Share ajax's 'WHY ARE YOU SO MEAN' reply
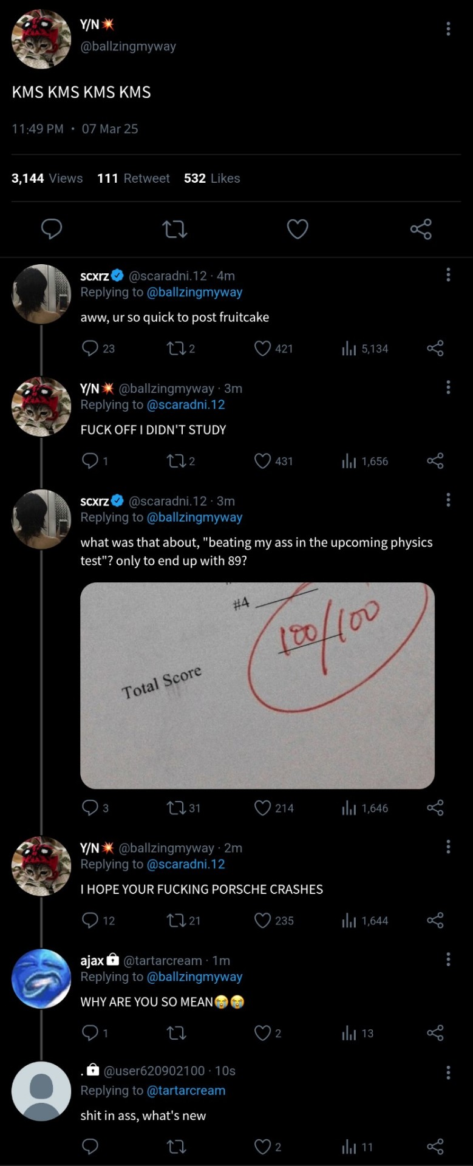 pyautogui.click(x=435, y=1033)
